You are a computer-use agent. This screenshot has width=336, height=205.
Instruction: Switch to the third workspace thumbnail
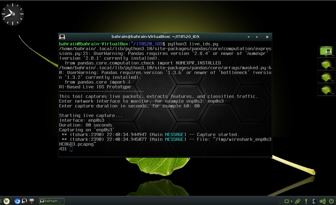(x=326, y=78)
